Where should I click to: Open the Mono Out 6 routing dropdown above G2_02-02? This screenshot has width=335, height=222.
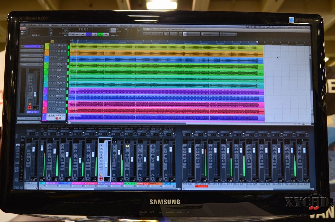point(91,129)
